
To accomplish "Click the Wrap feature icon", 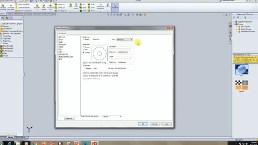I will tap(89, 4).
